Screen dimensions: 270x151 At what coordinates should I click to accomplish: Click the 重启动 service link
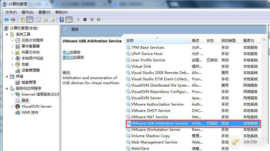pyautogui.click(x=68, y=57)
